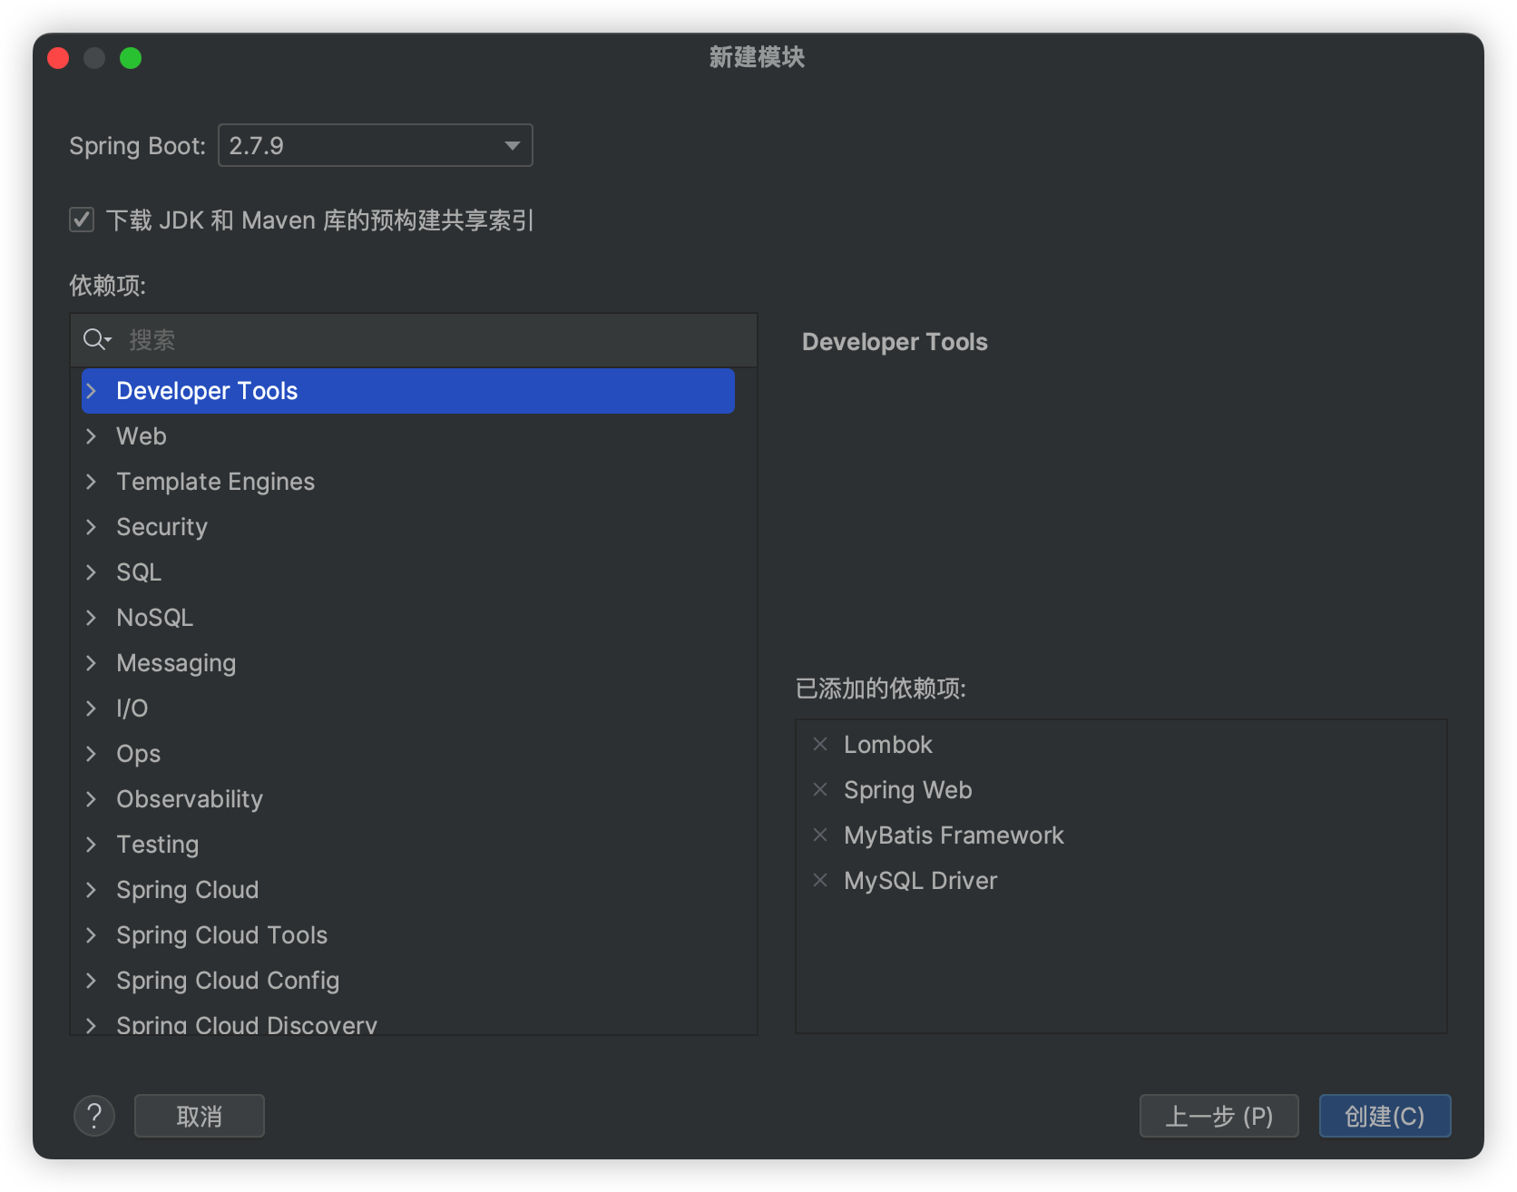
Task: Expand the I/O category chevron
Action: coord(91,708)
